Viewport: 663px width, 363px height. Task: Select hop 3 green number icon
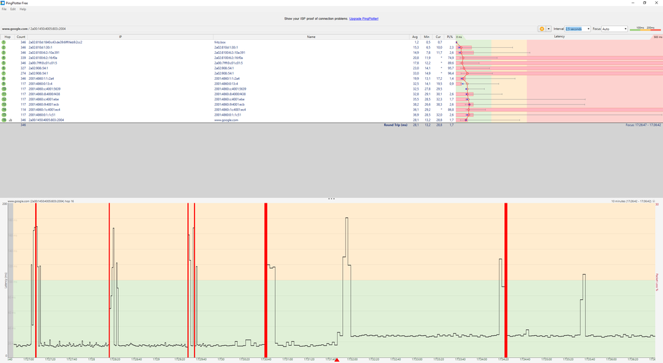tap(4, 53)
